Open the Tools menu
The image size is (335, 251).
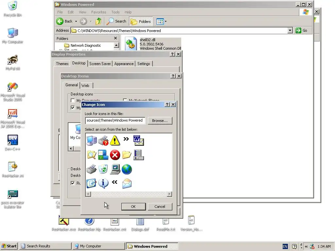[115, 12]
